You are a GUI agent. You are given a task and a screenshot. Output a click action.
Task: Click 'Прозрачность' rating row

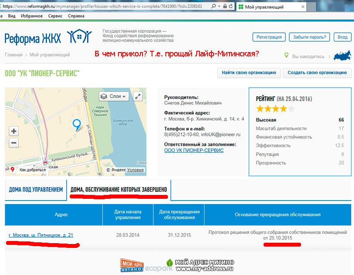click(300, 163)
